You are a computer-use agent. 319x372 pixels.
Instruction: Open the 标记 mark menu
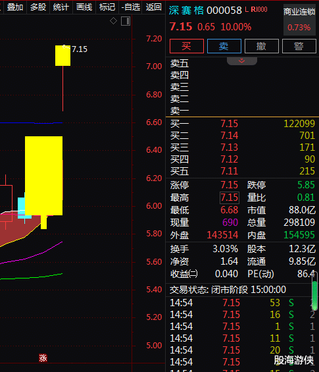pos(107,7)
